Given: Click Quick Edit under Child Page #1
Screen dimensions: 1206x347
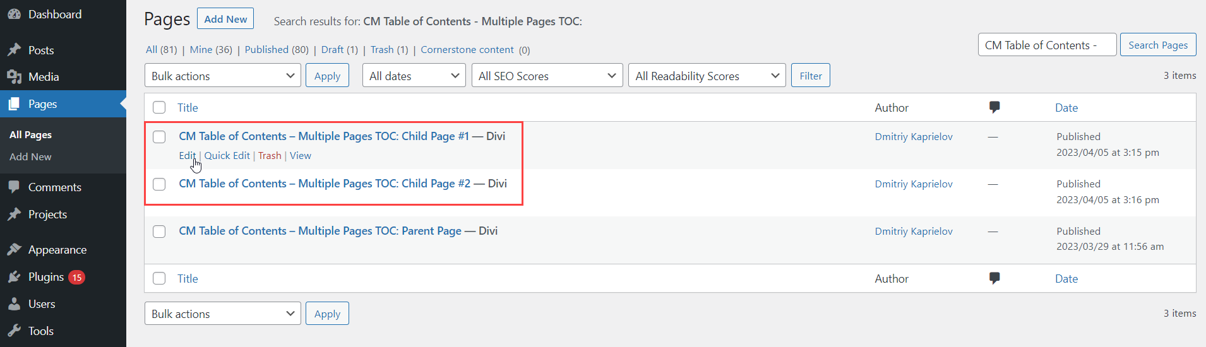Looking at the screenshot, I should coord(227,155).
